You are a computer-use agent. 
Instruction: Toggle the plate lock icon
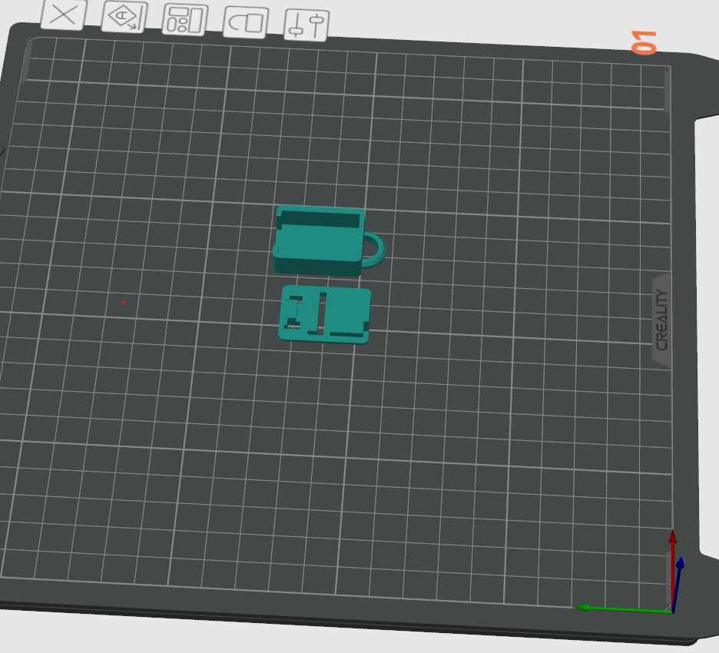[245, 22]
